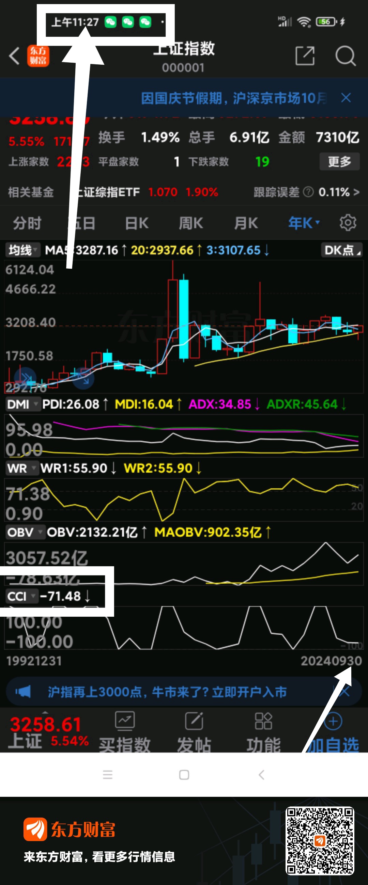Tap the back arrow in header
This screenshot has height=885, width=368.
14,56
